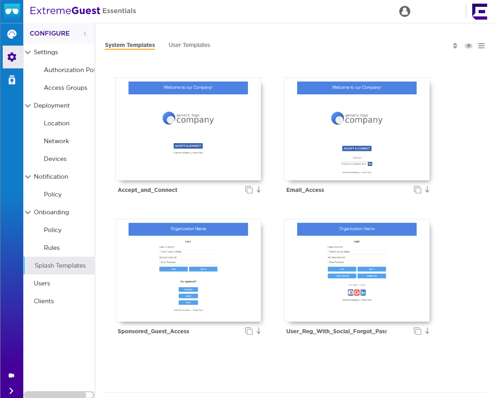Select the gear icon in the left rail
Viewport: 495px width, 398px height.
click(11, 57)
